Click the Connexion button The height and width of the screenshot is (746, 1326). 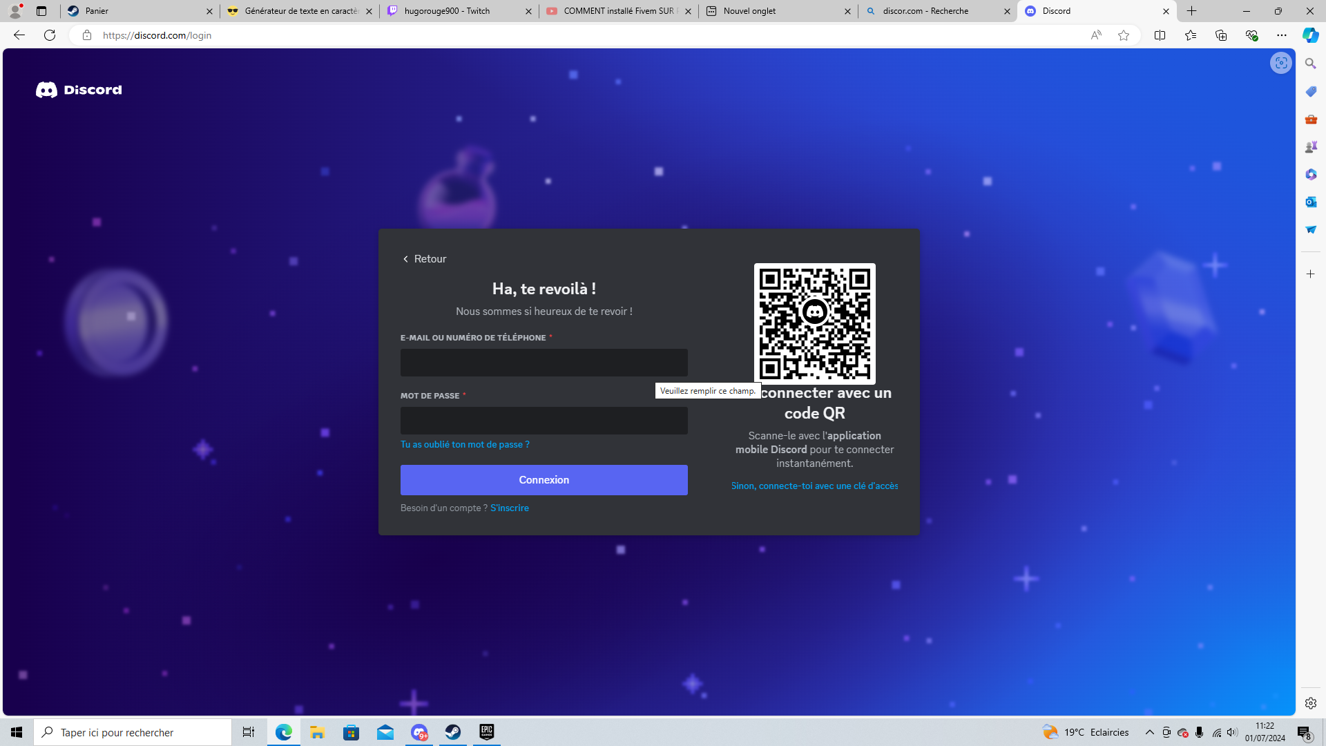[544, 480]
